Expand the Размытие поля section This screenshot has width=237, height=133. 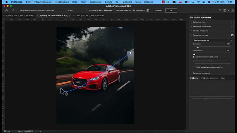tap(191, 22)
